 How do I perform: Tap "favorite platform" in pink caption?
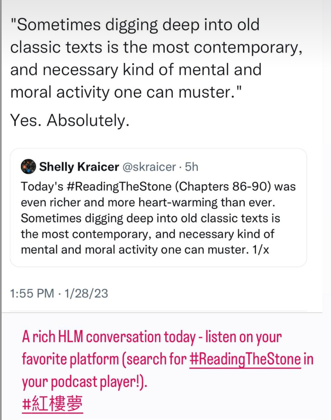70,359
